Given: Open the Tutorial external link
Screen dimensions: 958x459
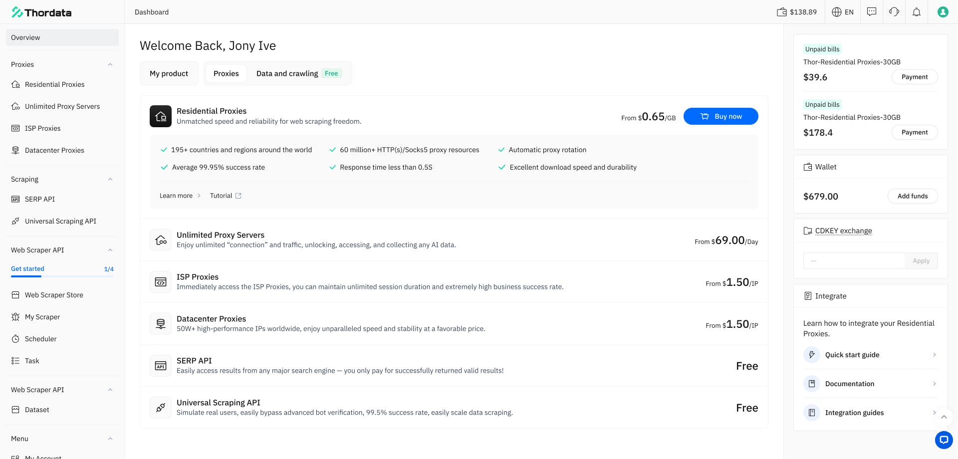Looking at the screenshot, I should coord(226,196).
